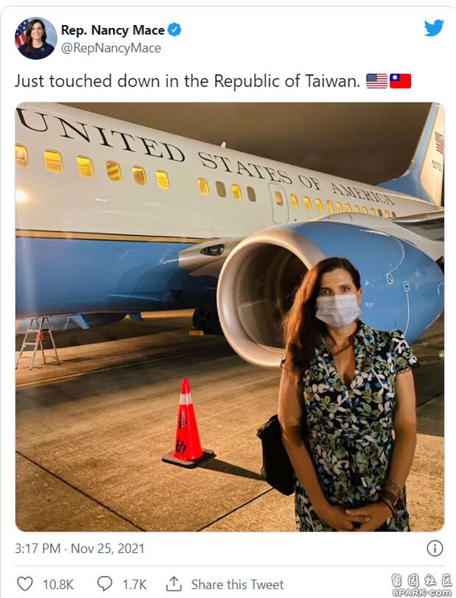Image resolution: width=456 pixels, height=598 pixels.
Task: Click the blue verified checkmark badge
Action: click(175, 29)
